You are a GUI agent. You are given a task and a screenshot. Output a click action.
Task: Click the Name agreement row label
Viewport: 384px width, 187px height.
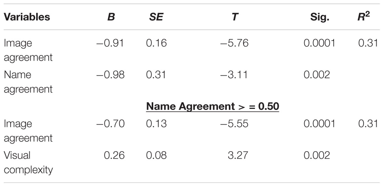(28, 82)
